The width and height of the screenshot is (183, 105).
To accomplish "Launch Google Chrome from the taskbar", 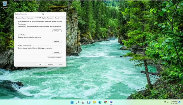I will click(x=106, y=102).
